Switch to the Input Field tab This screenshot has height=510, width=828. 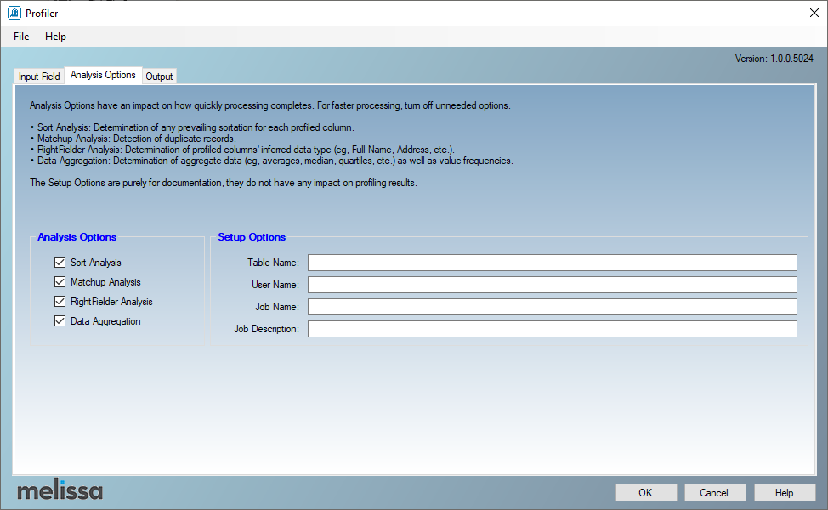(x=39, y=76)
